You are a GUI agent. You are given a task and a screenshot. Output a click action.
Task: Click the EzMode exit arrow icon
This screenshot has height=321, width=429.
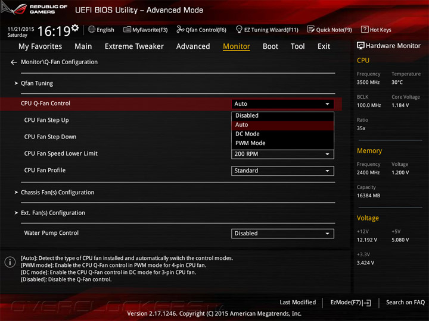click(368, 303)
